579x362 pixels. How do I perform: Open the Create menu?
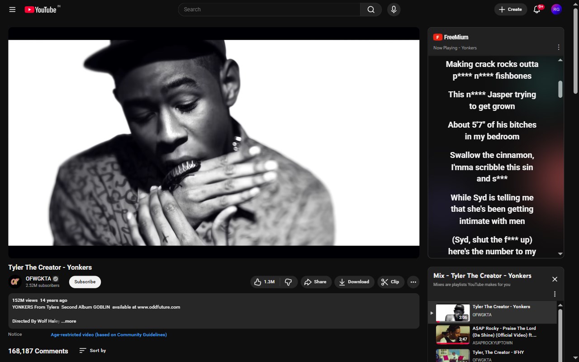click(510, 10)
